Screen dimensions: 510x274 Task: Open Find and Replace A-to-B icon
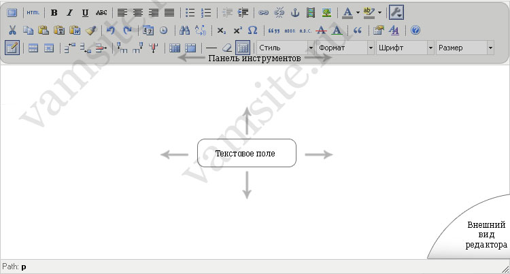pos(201,30)
